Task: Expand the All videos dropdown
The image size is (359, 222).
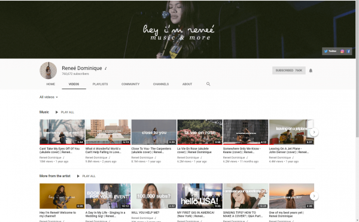Action: point(48,97)
